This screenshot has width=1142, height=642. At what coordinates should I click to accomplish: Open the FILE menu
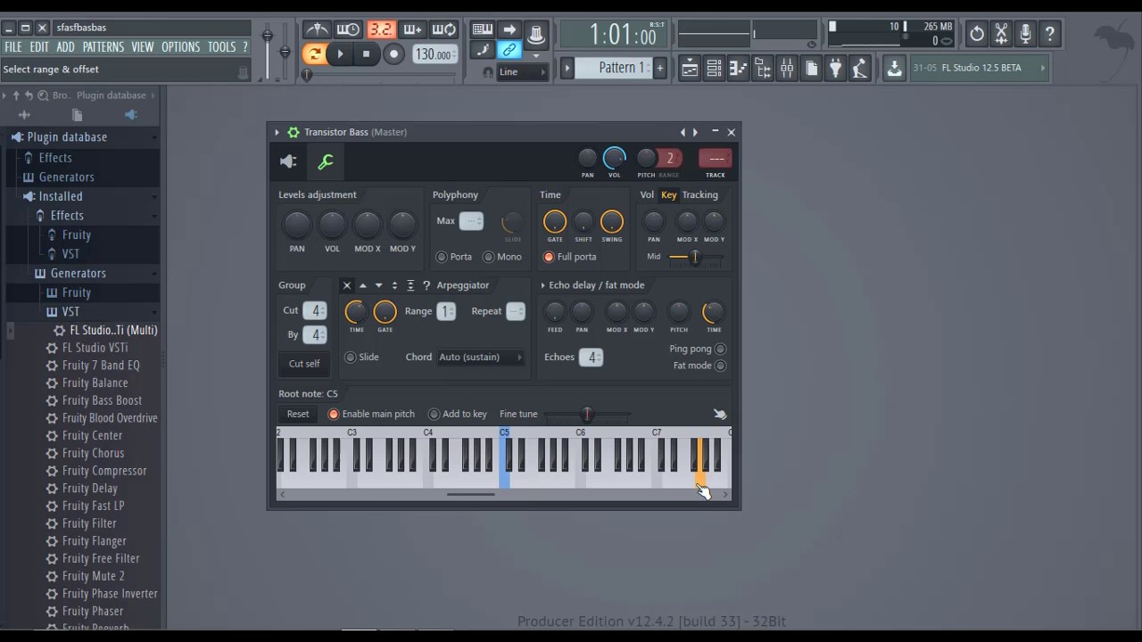tap(13, 47)
